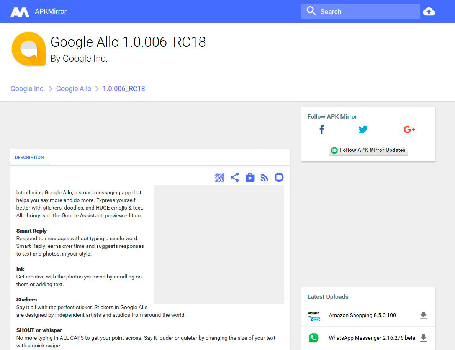Click the "Follow APK Mirror" heading
The height and width of the screenshot is (350, 455).
(332, 116)
